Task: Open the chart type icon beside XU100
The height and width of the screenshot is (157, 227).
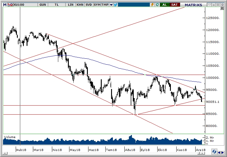Action: pyautogui.click(x=10, y=5)
